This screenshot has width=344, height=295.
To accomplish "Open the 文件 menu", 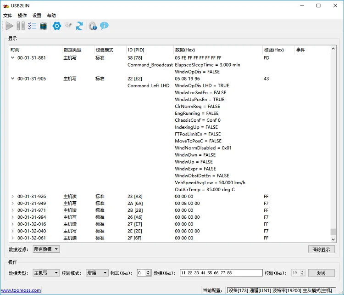I will pyautogui.click(x=8, y=15).
